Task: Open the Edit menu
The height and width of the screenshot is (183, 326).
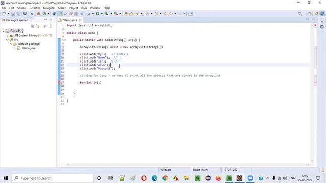Action: (x=12, y=8)
